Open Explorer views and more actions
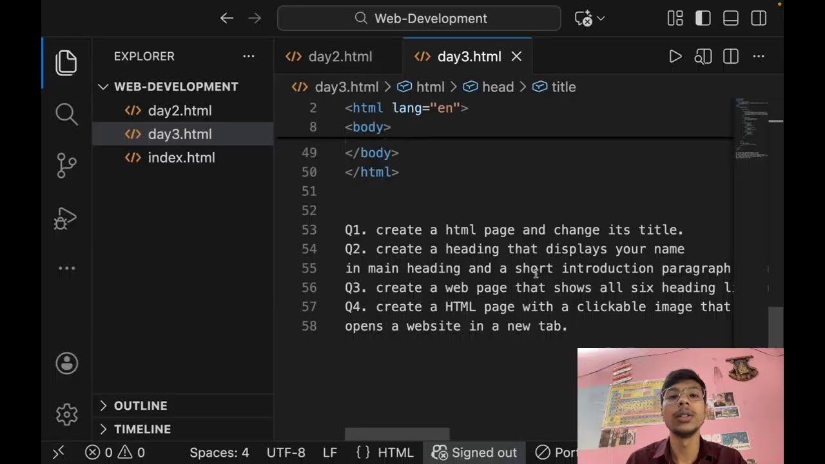 (x=249, y=56)
